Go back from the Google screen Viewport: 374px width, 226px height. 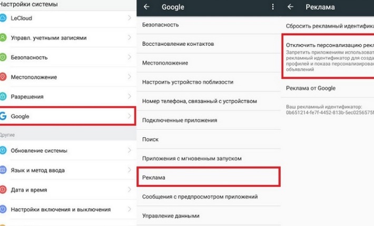(x=146, y=7)
